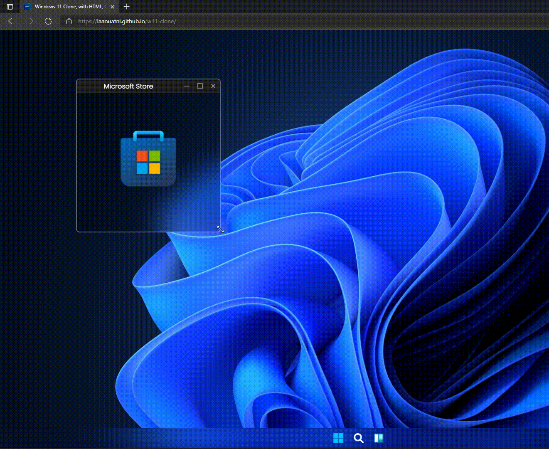The image size is (549, 449).
Task: Click the 'Microsoft Store' title text
Action: coord(128,86)
